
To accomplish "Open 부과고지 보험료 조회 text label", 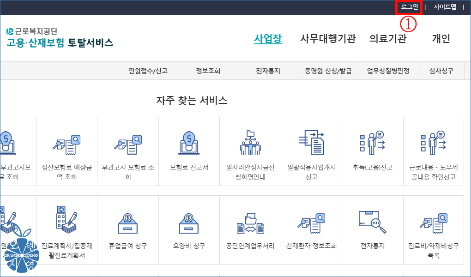I will point(128,172).
